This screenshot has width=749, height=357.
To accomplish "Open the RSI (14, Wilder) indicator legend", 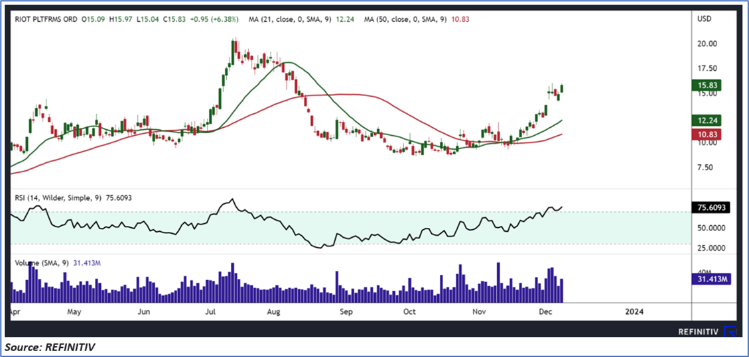I will click(60, 195).
